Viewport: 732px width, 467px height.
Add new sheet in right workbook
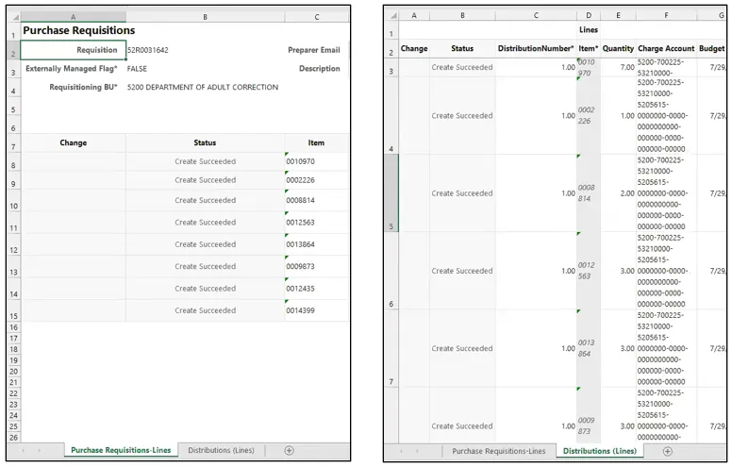[x=668, y=451]
